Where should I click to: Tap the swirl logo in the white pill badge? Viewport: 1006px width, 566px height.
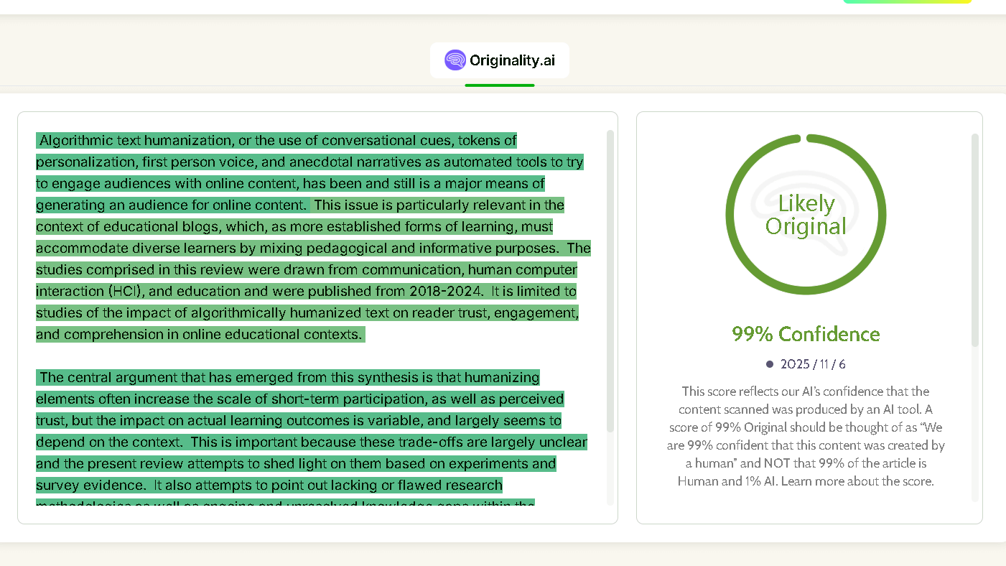click(455, 60)
